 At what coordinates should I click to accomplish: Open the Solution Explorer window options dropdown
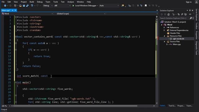point(187,10)
